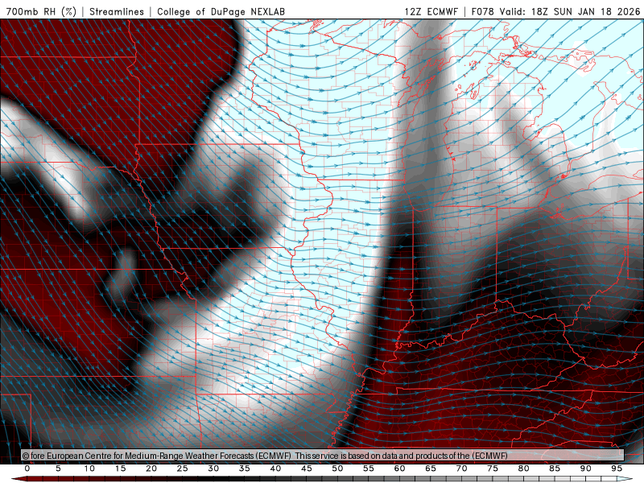
Task: Click "Valid: 18Z SUN JAN 18 2026" timestamp
Action: coord(570,11)
